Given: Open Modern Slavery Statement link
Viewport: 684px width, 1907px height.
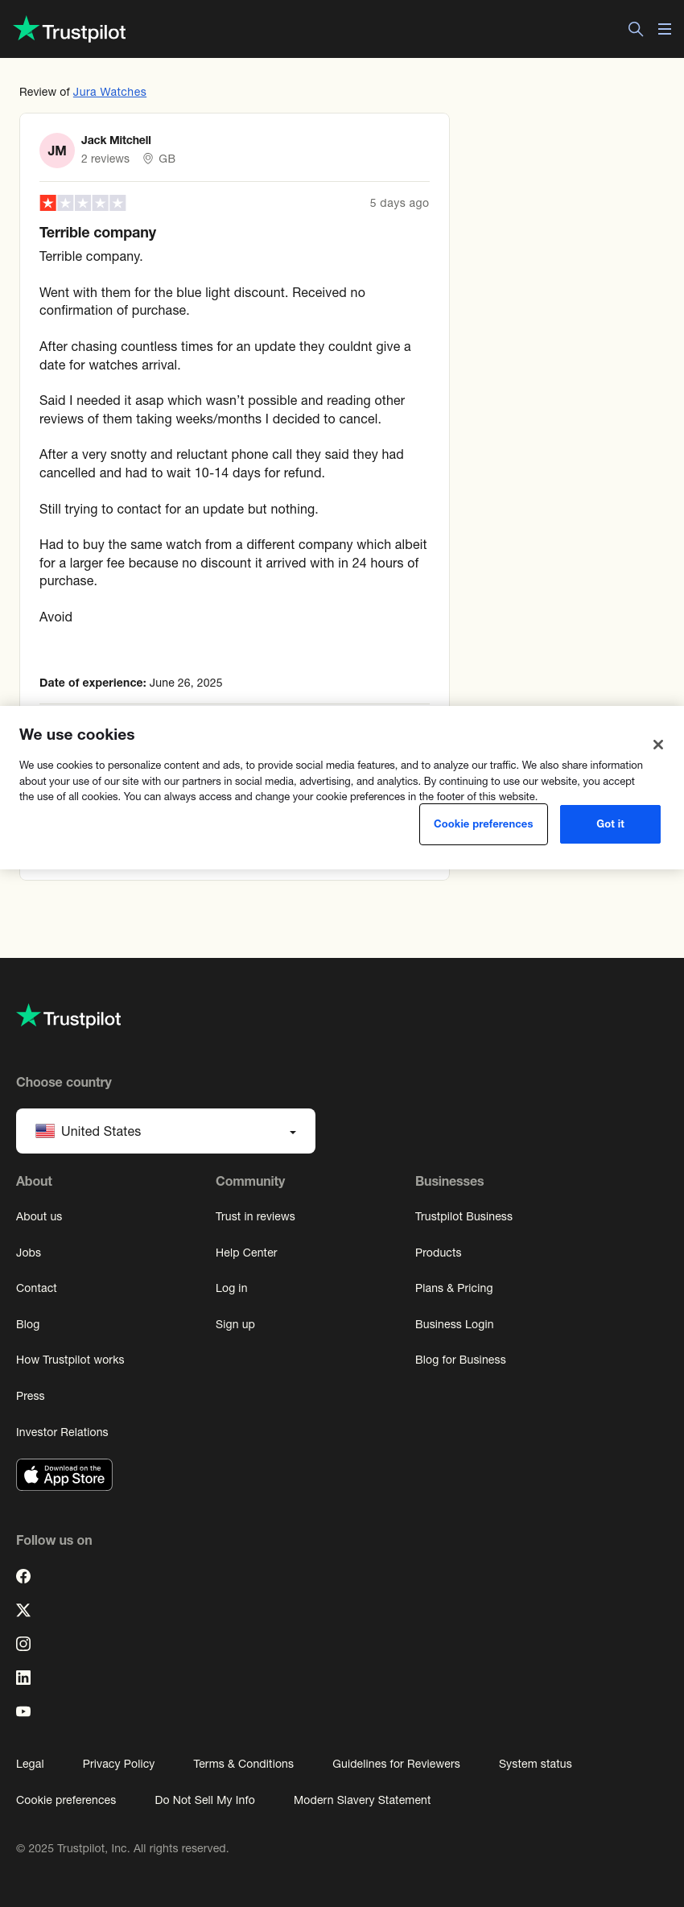Looking at the screenshot, I should point(362,1800).
